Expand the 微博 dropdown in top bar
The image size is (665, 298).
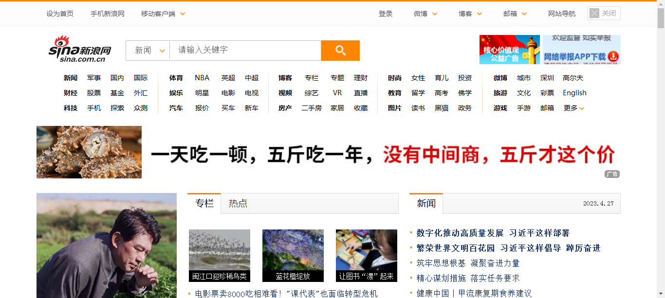(435, 14)
